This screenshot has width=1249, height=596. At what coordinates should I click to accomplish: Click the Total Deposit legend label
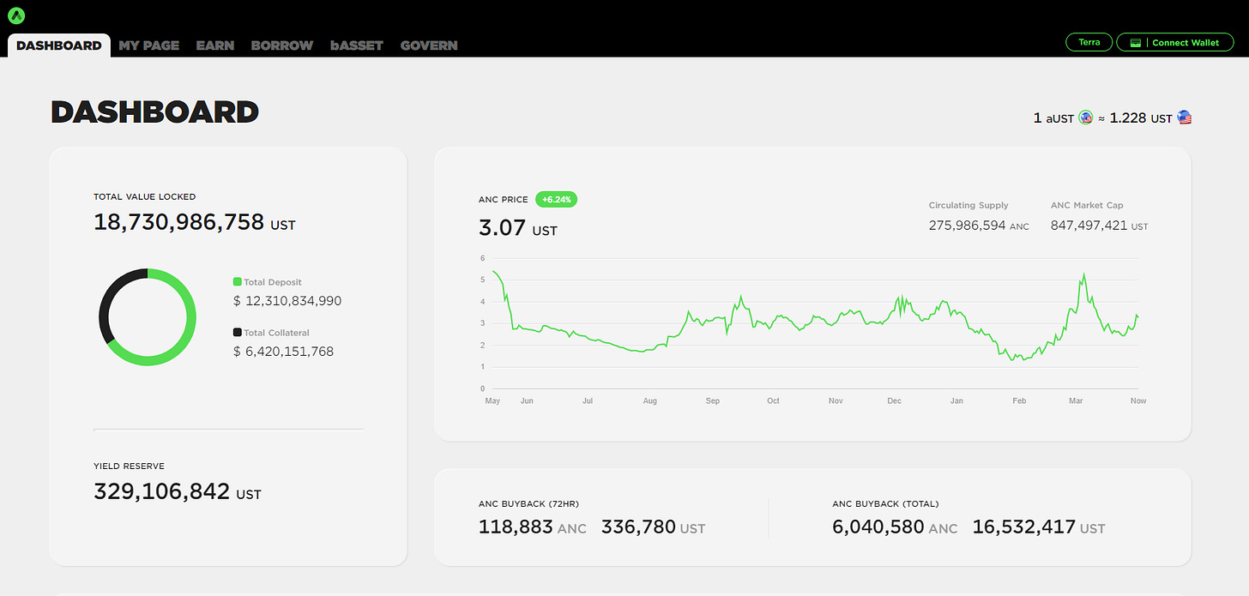click(x=273, y=282)
